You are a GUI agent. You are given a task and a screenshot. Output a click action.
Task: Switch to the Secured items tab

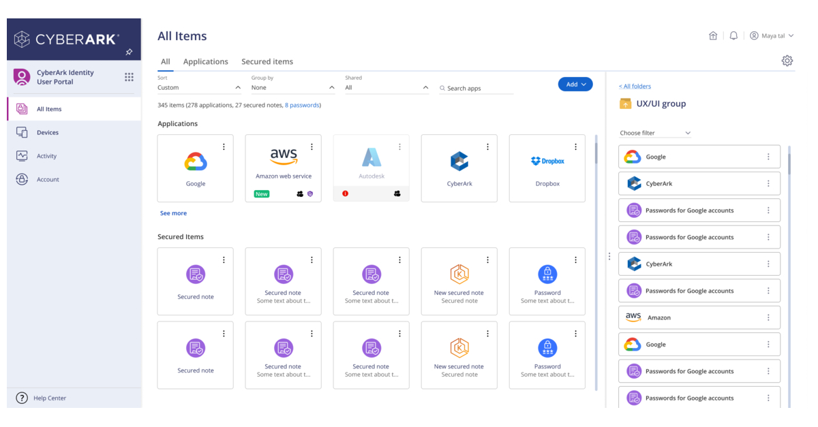click(x=267, y=61)
